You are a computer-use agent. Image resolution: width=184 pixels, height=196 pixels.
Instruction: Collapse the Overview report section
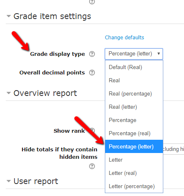click(9, 93)
